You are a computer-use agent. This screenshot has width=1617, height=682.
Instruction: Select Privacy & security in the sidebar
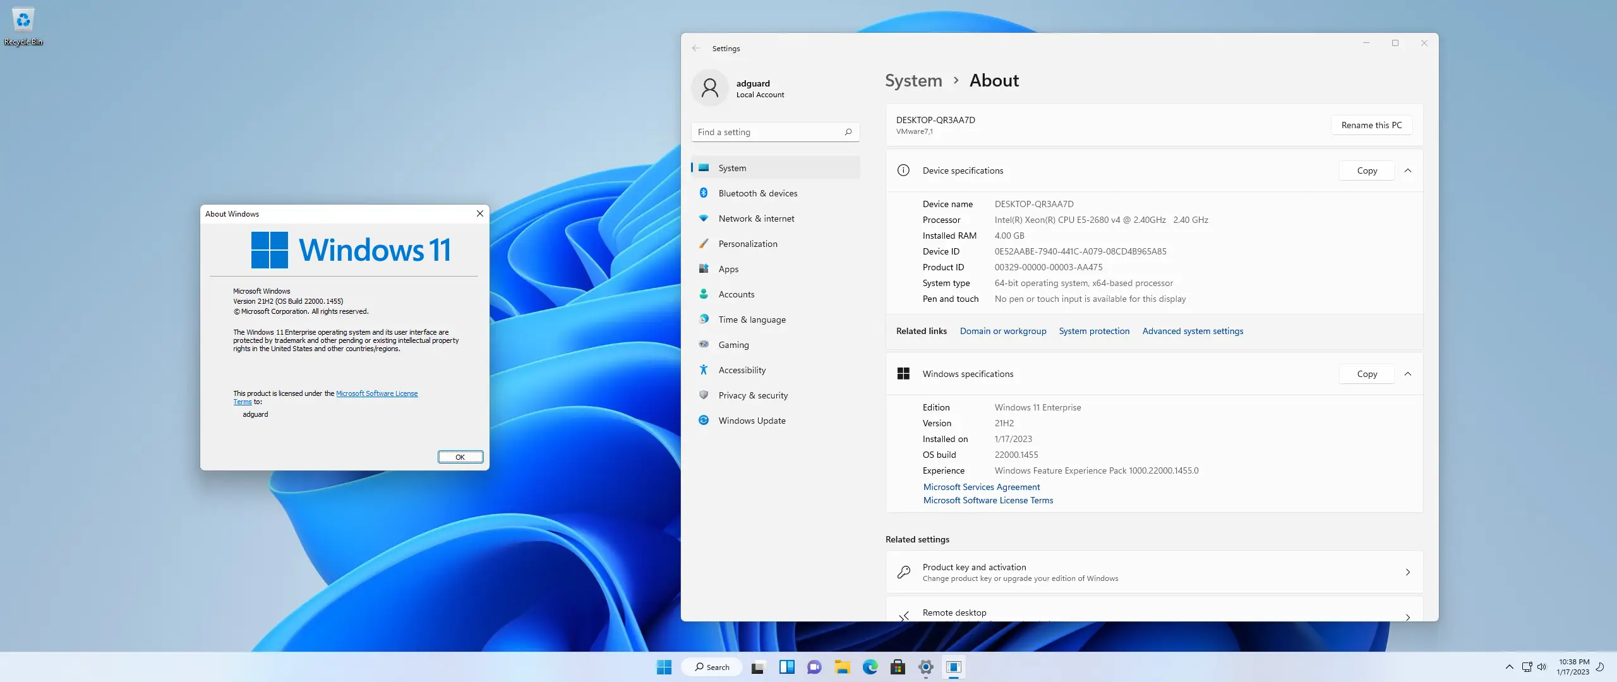(x=753, y=395)
